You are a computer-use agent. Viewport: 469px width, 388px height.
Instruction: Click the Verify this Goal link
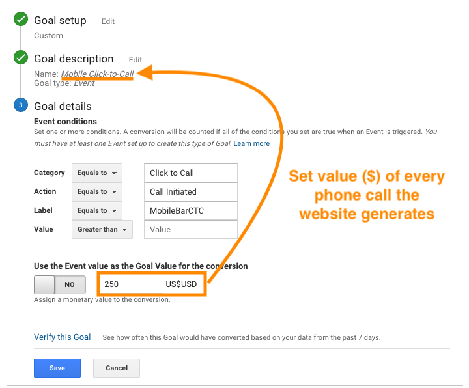coord(63,337)
